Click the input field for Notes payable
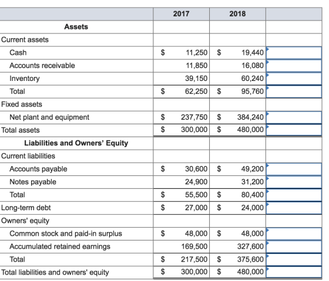The width and height of the screenshot is (329, 281). (294, 182)
